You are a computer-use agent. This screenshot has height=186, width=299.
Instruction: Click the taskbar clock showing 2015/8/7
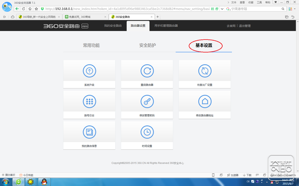tap(288, 182)
